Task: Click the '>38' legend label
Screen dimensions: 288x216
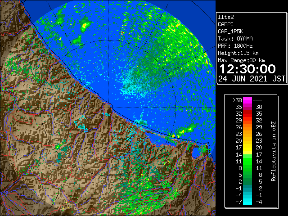Action: [x=237, y=100]
